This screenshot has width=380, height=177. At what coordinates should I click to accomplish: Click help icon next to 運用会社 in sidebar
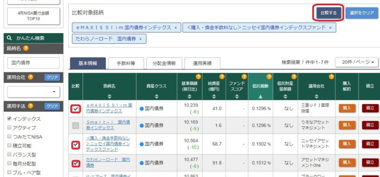pos(30,77)
